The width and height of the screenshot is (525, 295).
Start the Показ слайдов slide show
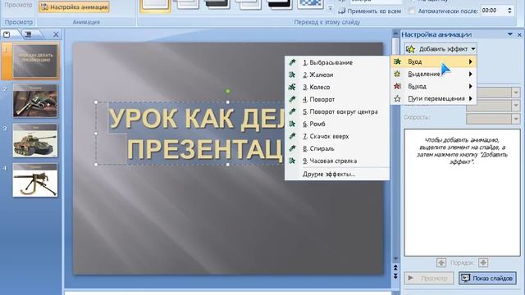click(487, 279)
